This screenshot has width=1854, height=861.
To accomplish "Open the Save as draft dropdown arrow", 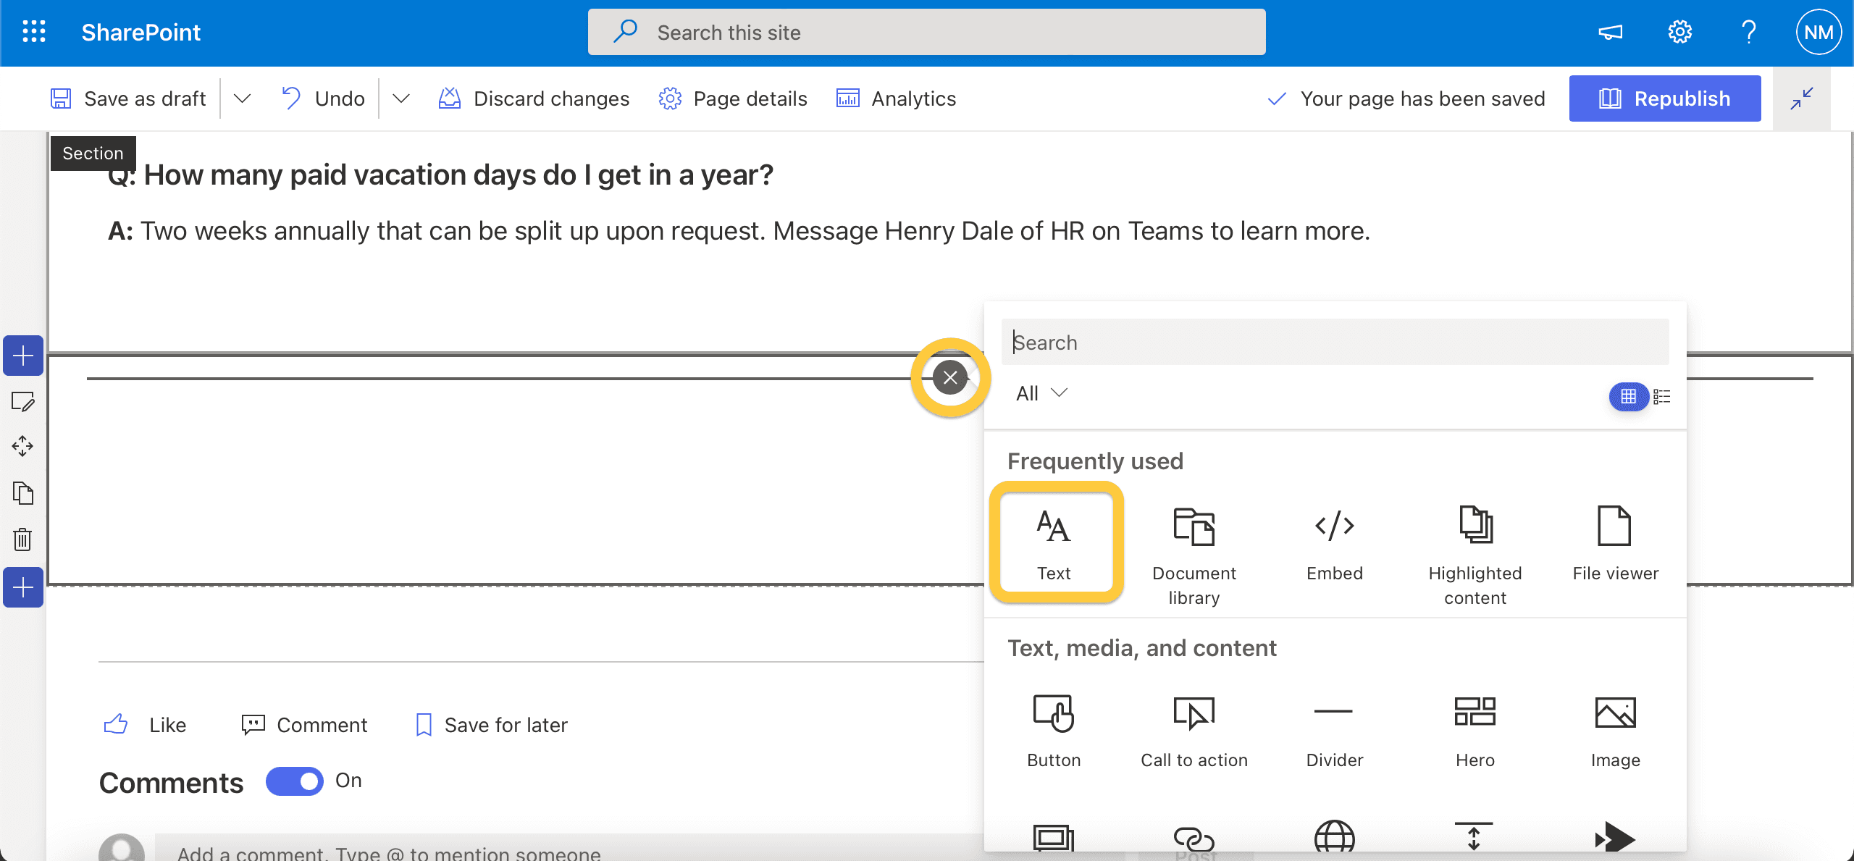I will coord(241,98).
